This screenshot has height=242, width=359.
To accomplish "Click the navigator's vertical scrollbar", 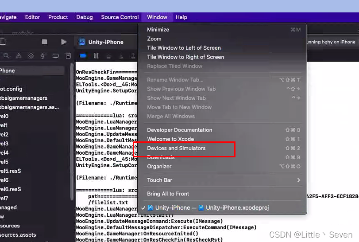I will pos(72,132).
